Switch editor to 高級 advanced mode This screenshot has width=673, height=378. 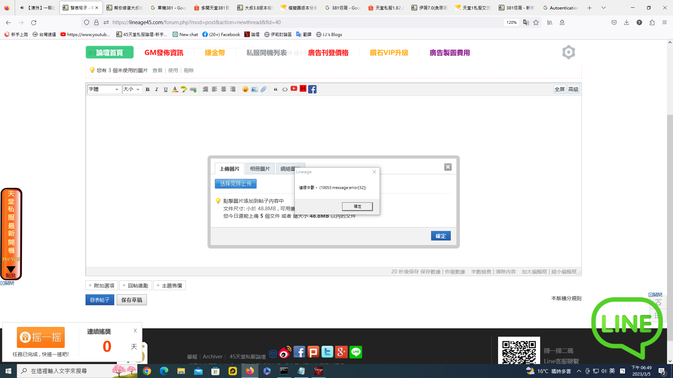tap(573, 89)
